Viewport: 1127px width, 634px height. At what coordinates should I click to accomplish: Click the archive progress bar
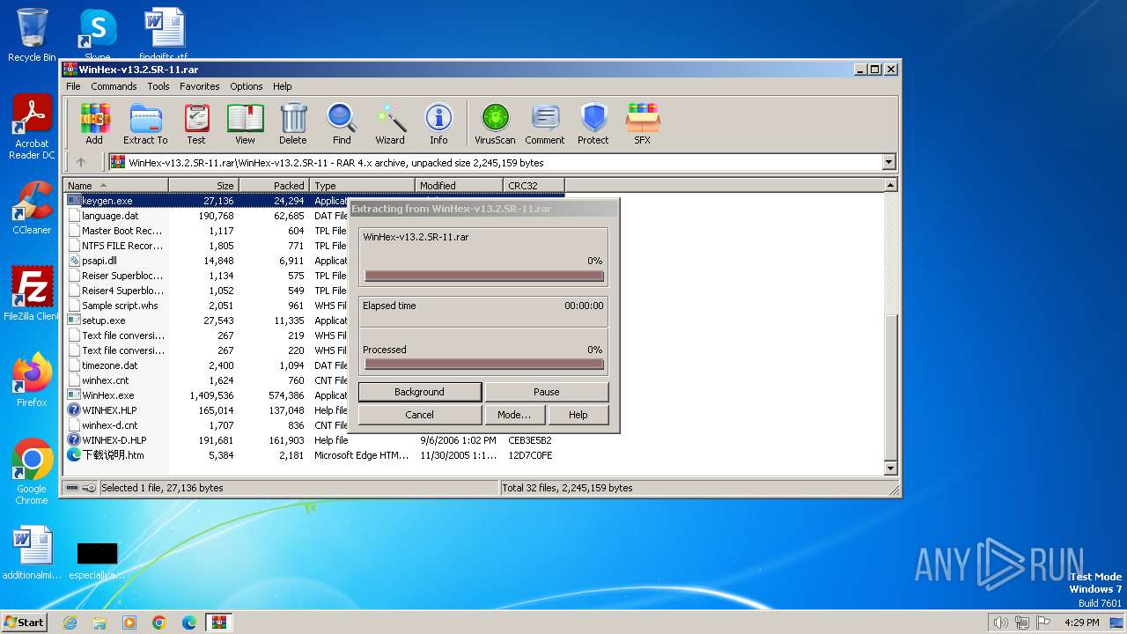pos(484,276)
